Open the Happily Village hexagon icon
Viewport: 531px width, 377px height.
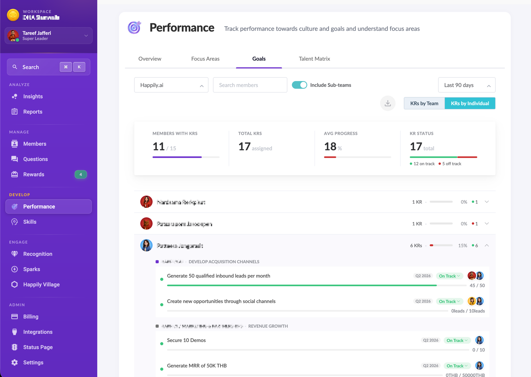point(15,284)
